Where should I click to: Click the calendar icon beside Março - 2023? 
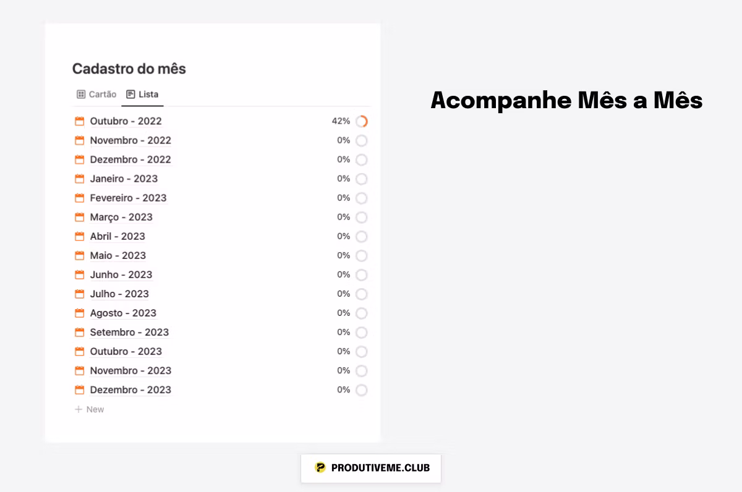coord(79,217)
